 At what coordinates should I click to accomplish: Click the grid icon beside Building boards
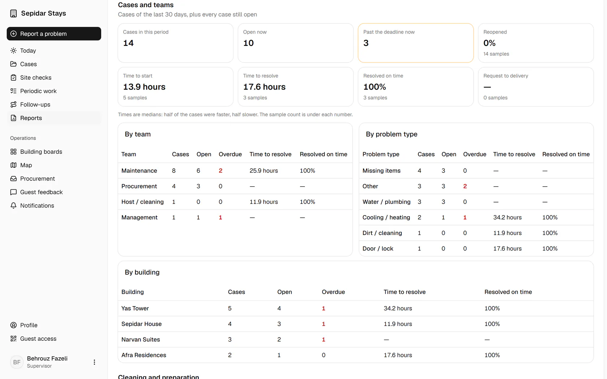[13, 152]
